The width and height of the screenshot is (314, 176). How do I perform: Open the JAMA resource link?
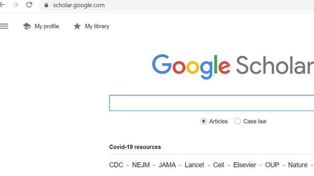[167, 165]
